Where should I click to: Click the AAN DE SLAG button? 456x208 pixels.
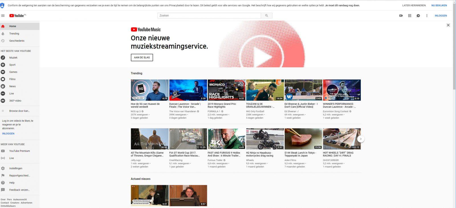tap(142, 58)
